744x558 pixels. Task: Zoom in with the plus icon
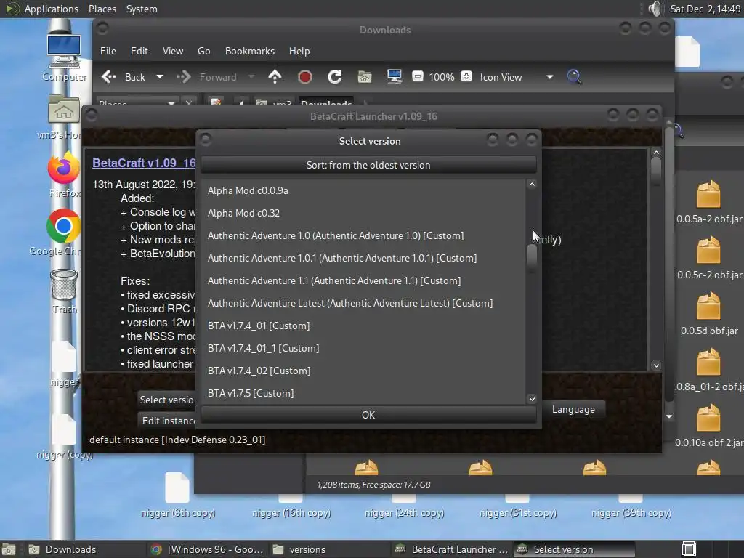point(466,76)
